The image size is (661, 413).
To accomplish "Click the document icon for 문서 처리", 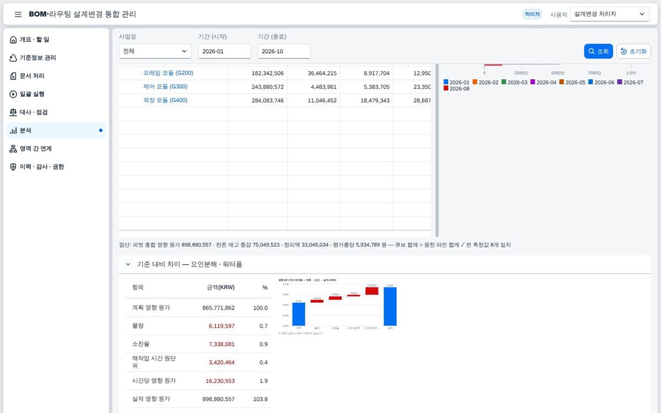I will (x=13, y=76).
